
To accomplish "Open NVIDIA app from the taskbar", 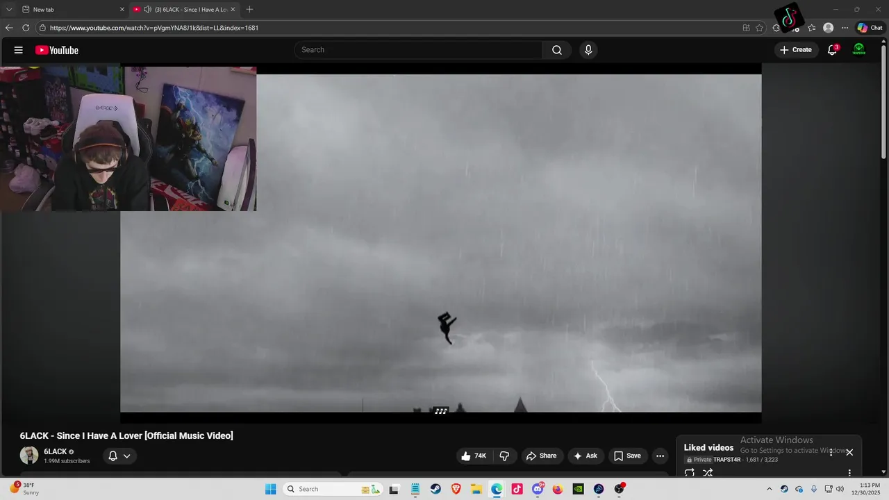I will [x=578, y=489].
